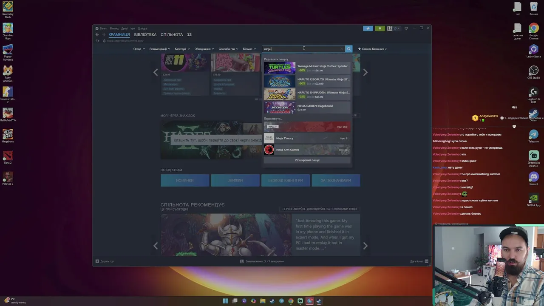Show previous community recommendation
The height and width of the screenshot is (306, 544).
(x=156, y=246)
